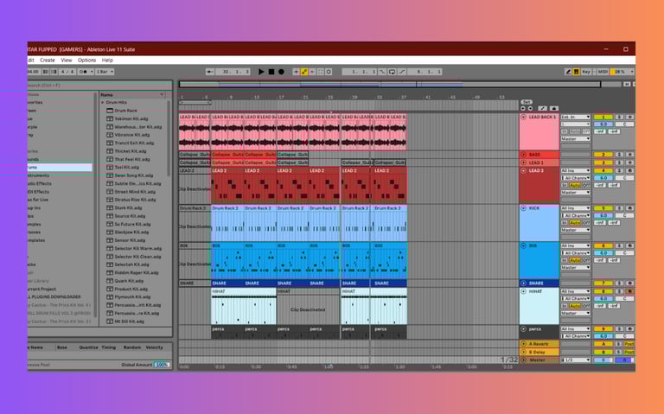Fold the LEAD 2 track
Viewport: 664px width, 414px height.
pyautogui.click(x=523, y=170)
